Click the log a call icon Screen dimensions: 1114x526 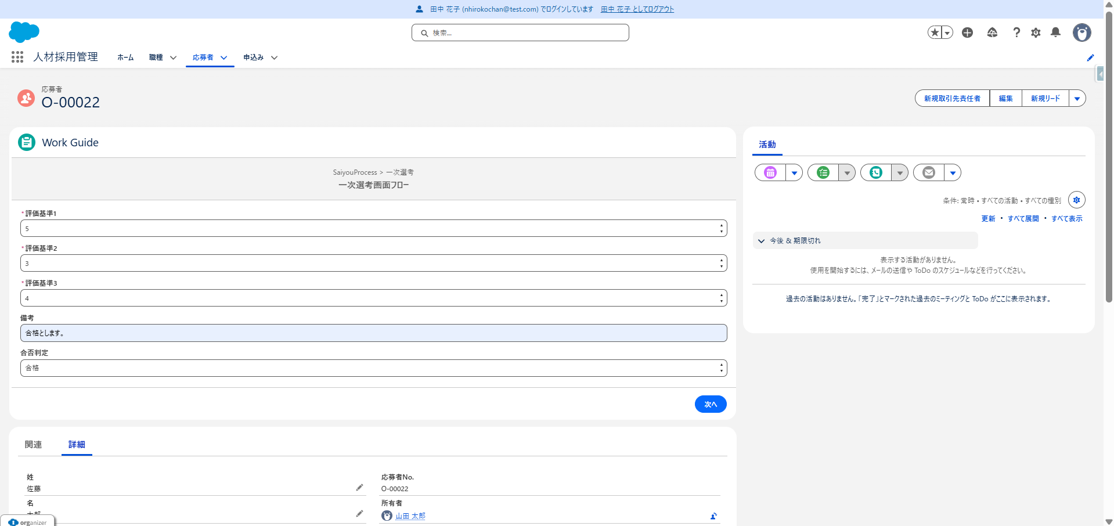pos(876,172)
